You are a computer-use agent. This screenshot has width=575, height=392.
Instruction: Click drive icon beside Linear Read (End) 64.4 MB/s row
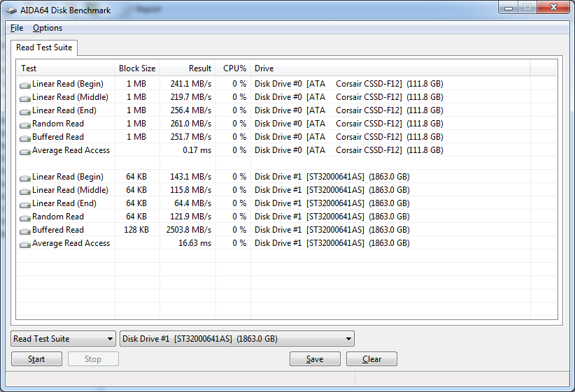point(25,205)
